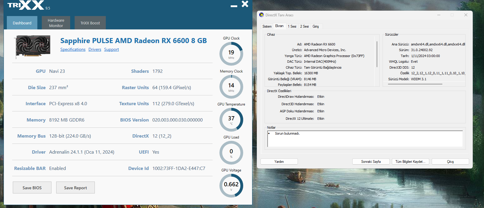Click the Device Id value 1002:73FF-1DA2-E447:C7
The image size is (484, 208).
point(179,168)
